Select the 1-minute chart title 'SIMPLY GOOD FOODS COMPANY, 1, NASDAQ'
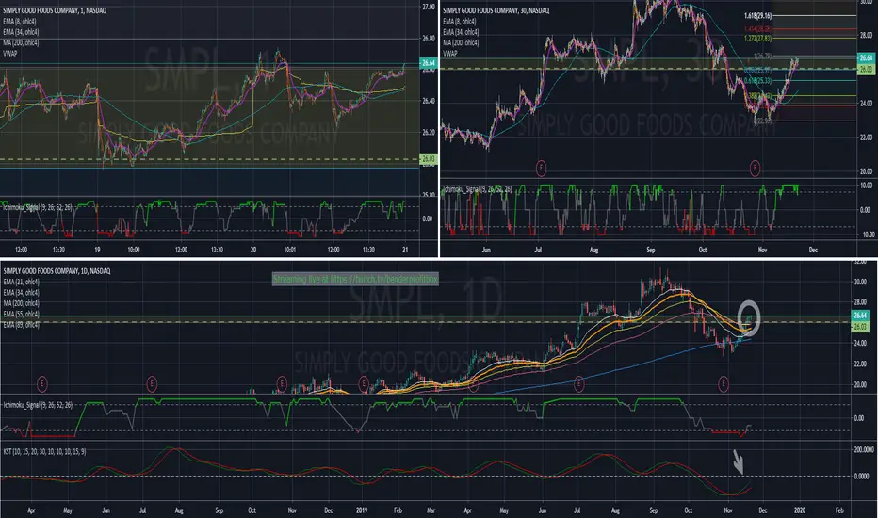 coord(55,10)
